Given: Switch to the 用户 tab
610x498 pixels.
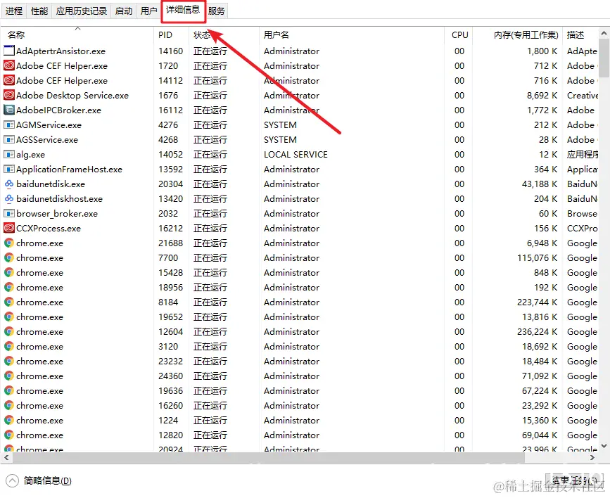Looking at the screenshot, I should click(x=148, y=11).
